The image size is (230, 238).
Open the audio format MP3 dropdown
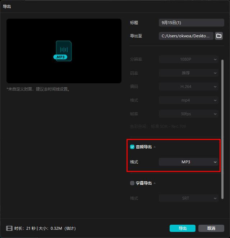coord(189,162)
